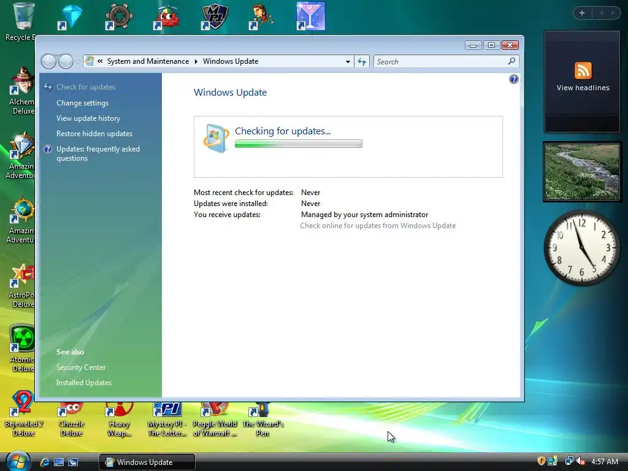628x471 pixels.
Task: Select the running character desktop shortcut
Action: tap(262, 17)
